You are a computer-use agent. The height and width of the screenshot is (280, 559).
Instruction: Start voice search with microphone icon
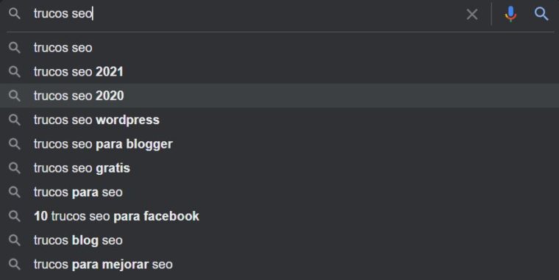(x=510, y=14)
